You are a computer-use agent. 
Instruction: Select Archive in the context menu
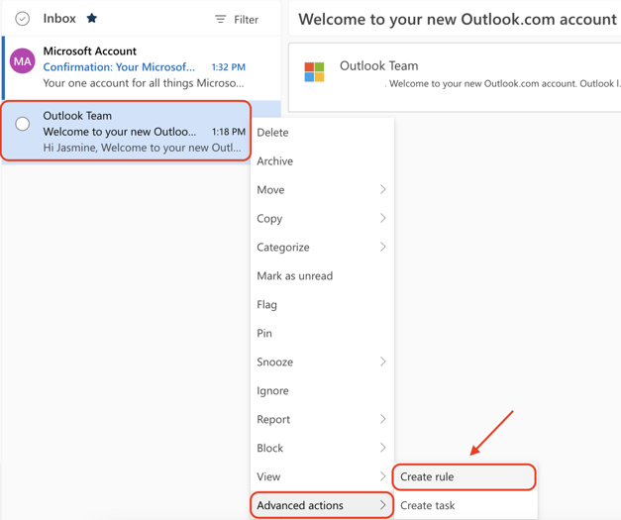point(275,160)
